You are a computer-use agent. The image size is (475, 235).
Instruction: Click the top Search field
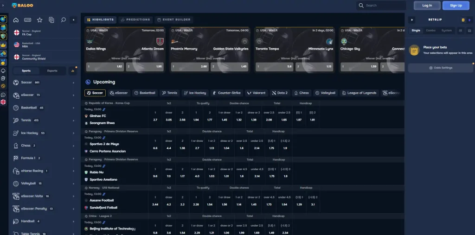tap(381, 6)
